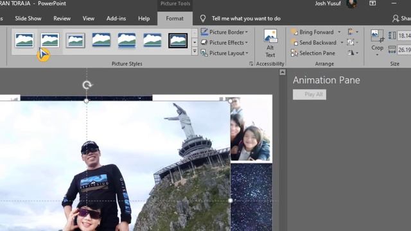The image size is (411, 231).
Task: Click the Send Backward icon
Action: click(x=294, y=42)
